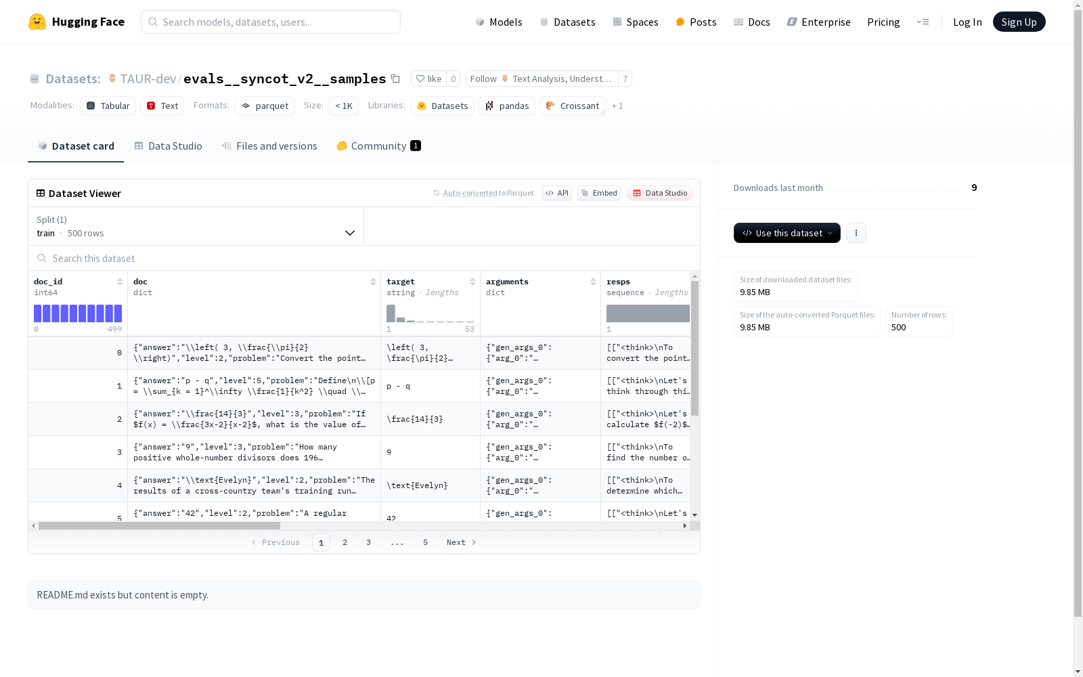1083x677 pixels.
Task: Go to Datasets in the top navigation
Action: click(567, 22)
